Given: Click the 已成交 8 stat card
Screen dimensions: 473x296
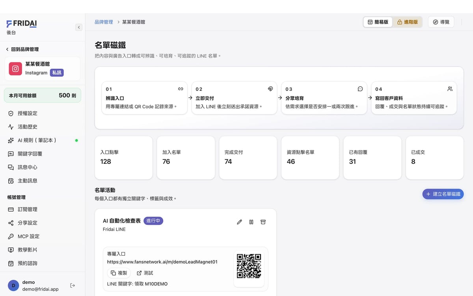Looking at the screenshot, I should coord(435,158).
